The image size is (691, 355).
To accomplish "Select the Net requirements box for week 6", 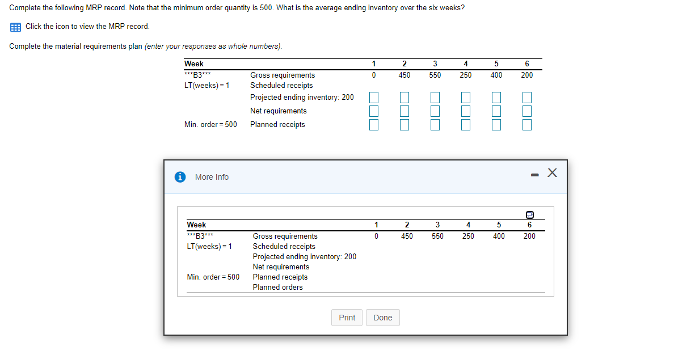I will (526, 111).
